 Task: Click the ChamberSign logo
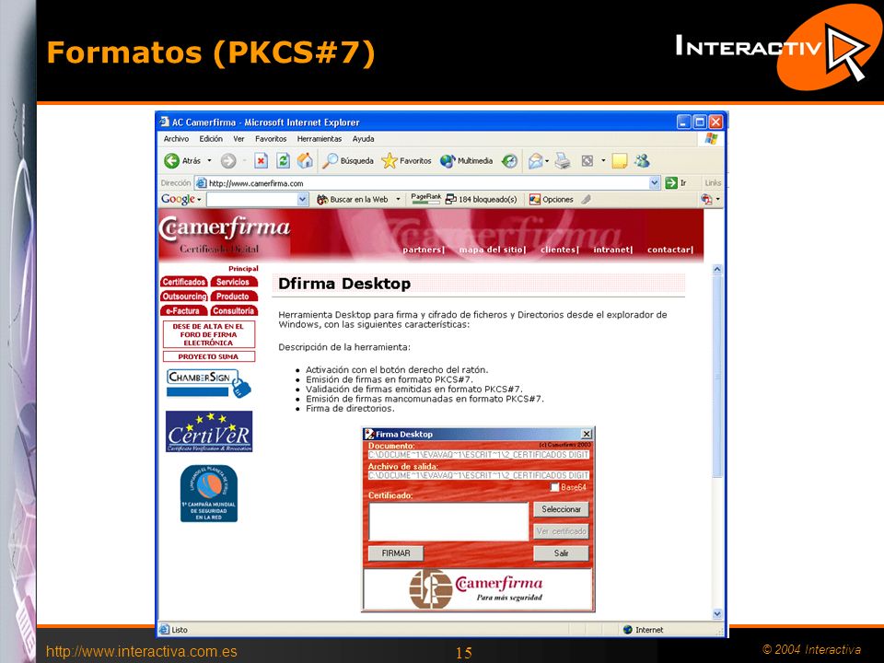[209, 383]
